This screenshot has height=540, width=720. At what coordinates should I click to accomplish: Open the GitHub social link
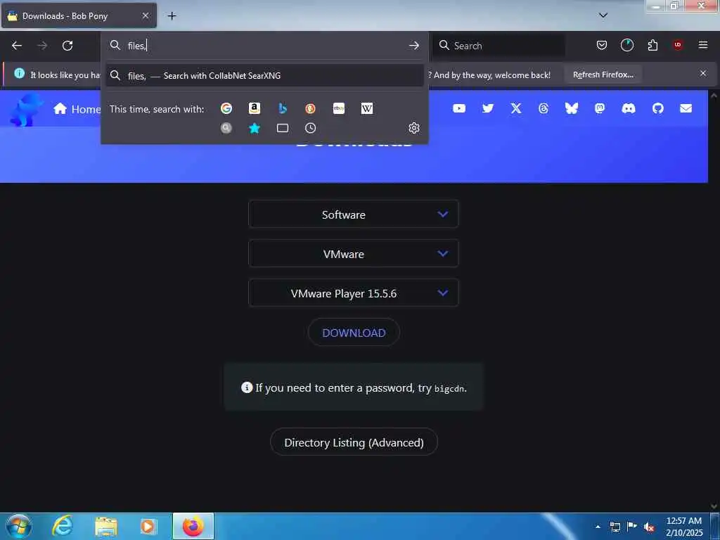pos(658,108)
